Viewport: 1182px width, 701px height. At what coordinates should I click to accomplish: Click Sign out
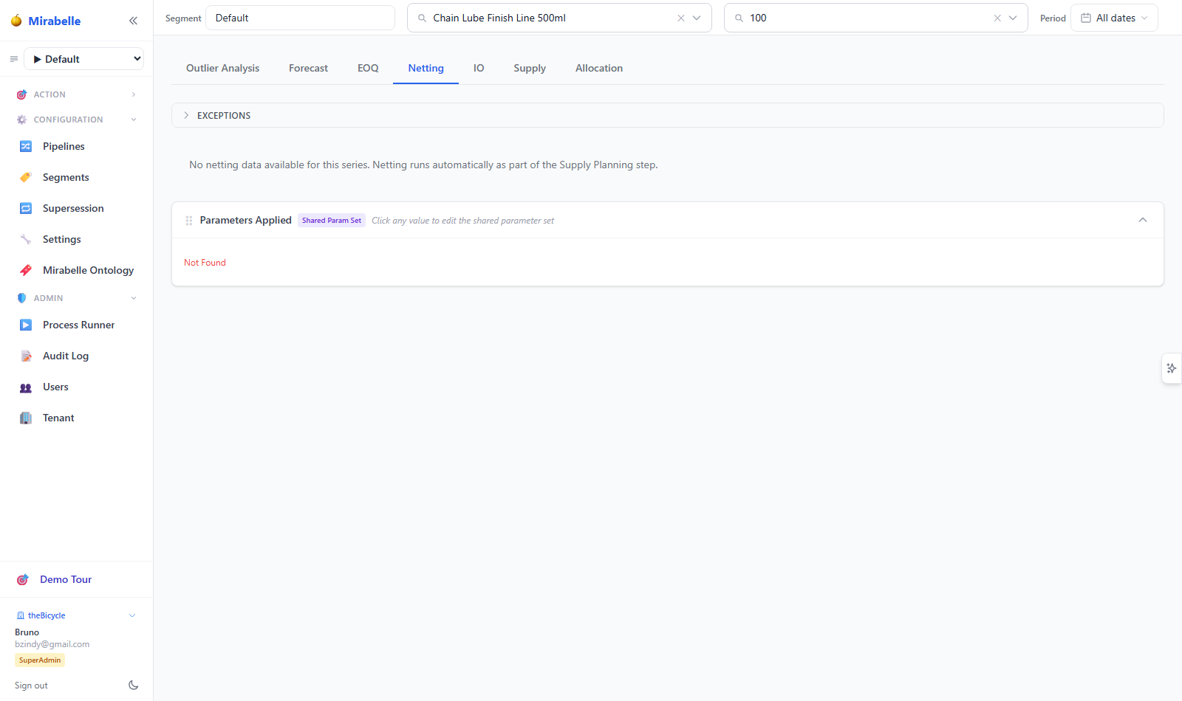pyautogui.click(x=31, y=686)
